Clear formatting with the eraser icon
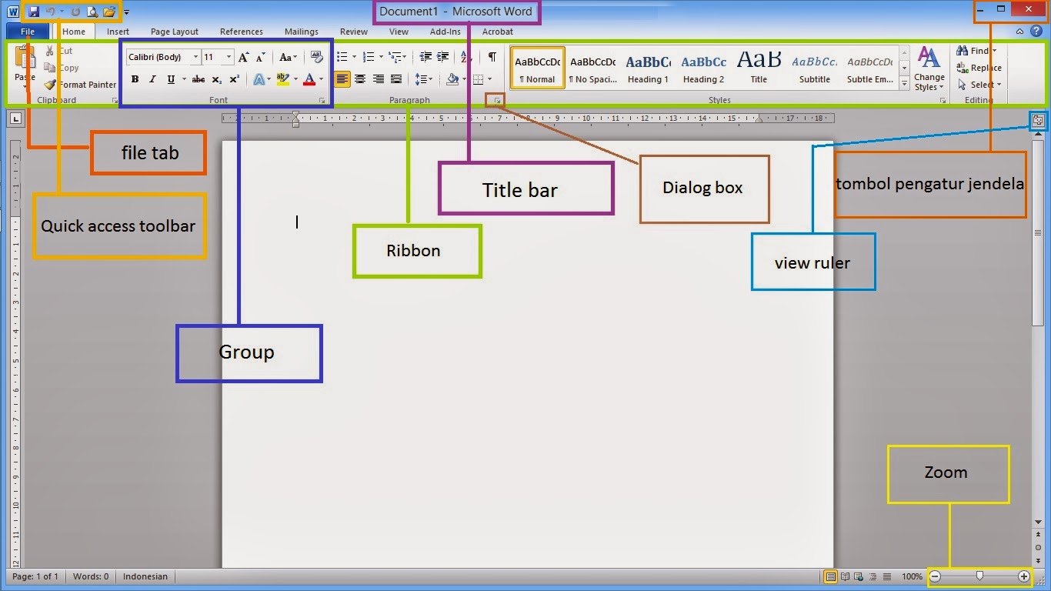The image size is (1051, 591). (x=316, y=57)
